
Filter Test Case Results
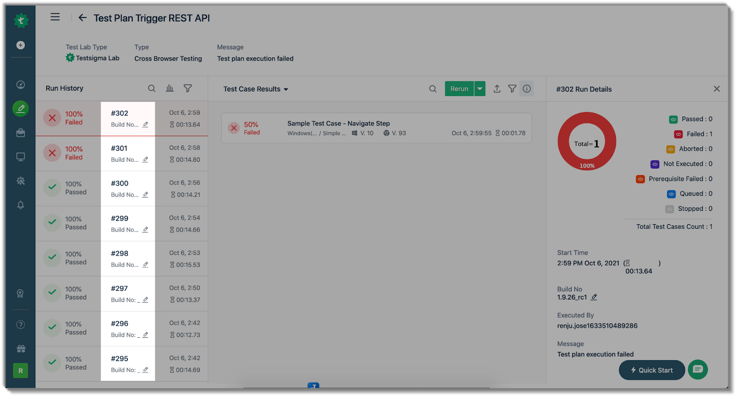pos(512,89)
